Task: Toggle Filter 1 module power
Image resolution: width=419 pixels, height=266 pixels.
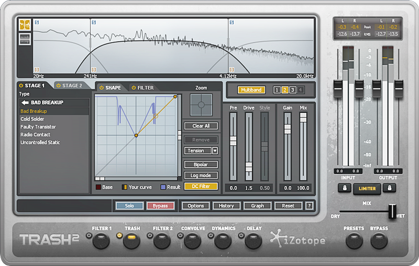Action: pyautogui.click(x=89, y=235)
